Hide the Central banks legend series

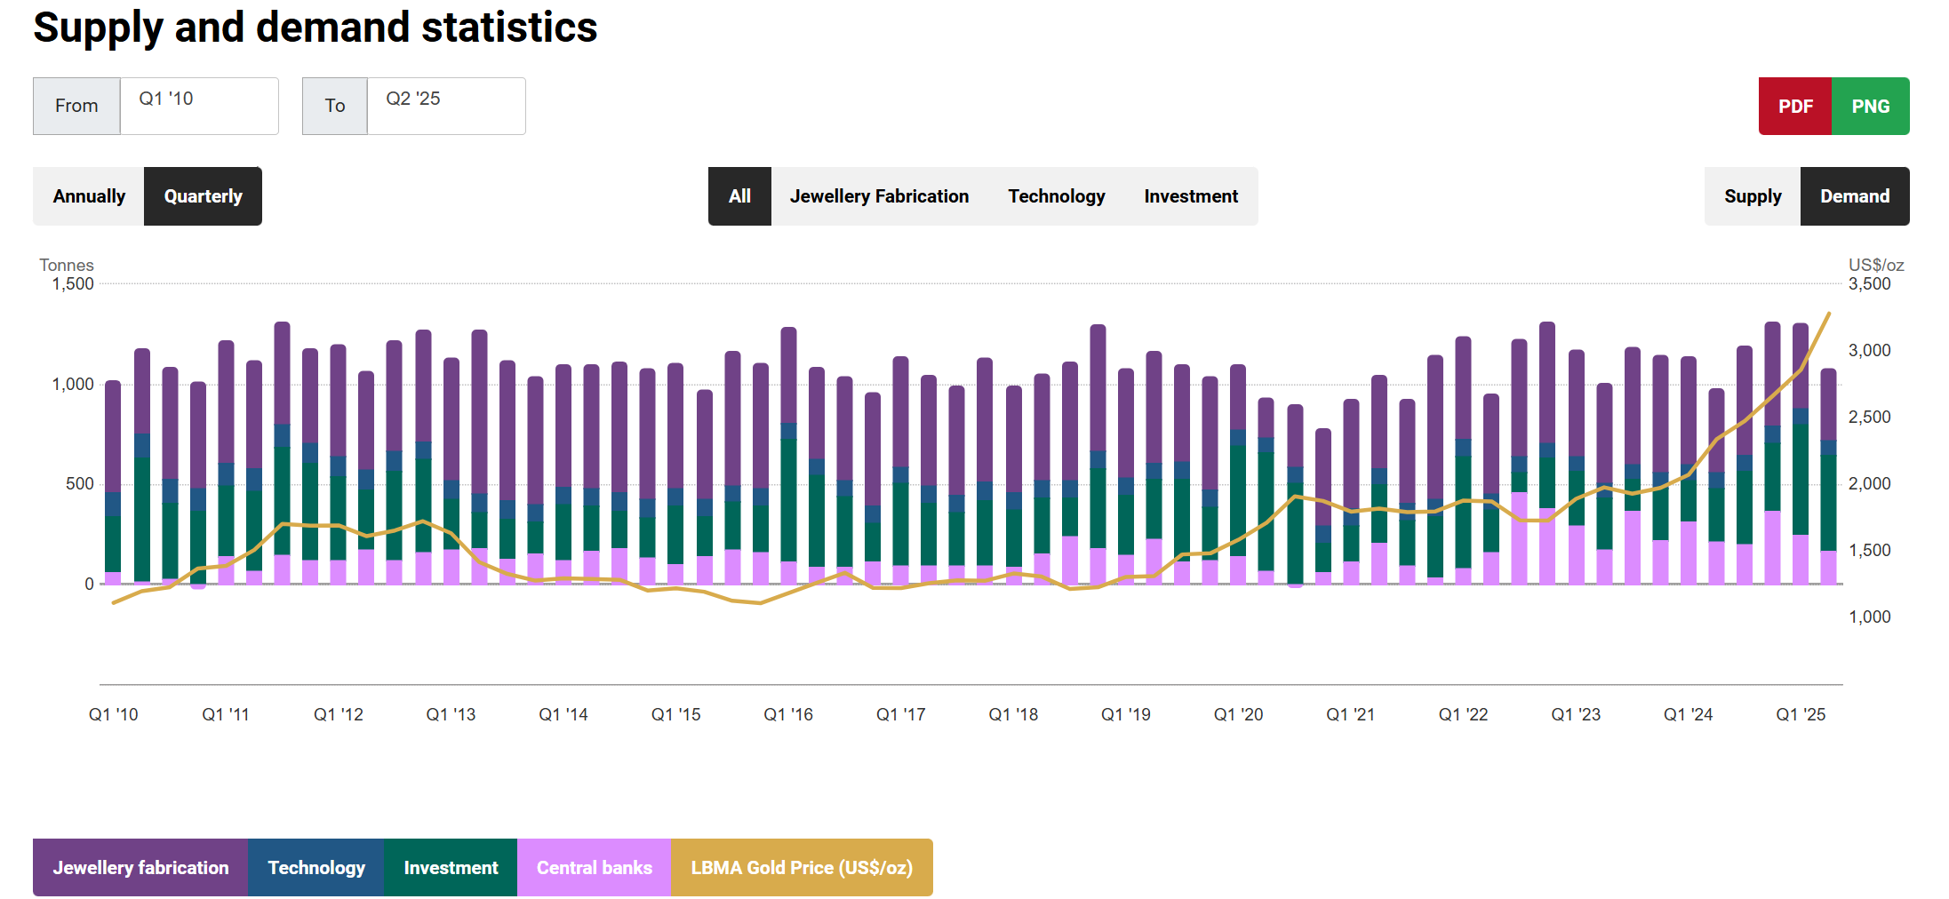594,867
